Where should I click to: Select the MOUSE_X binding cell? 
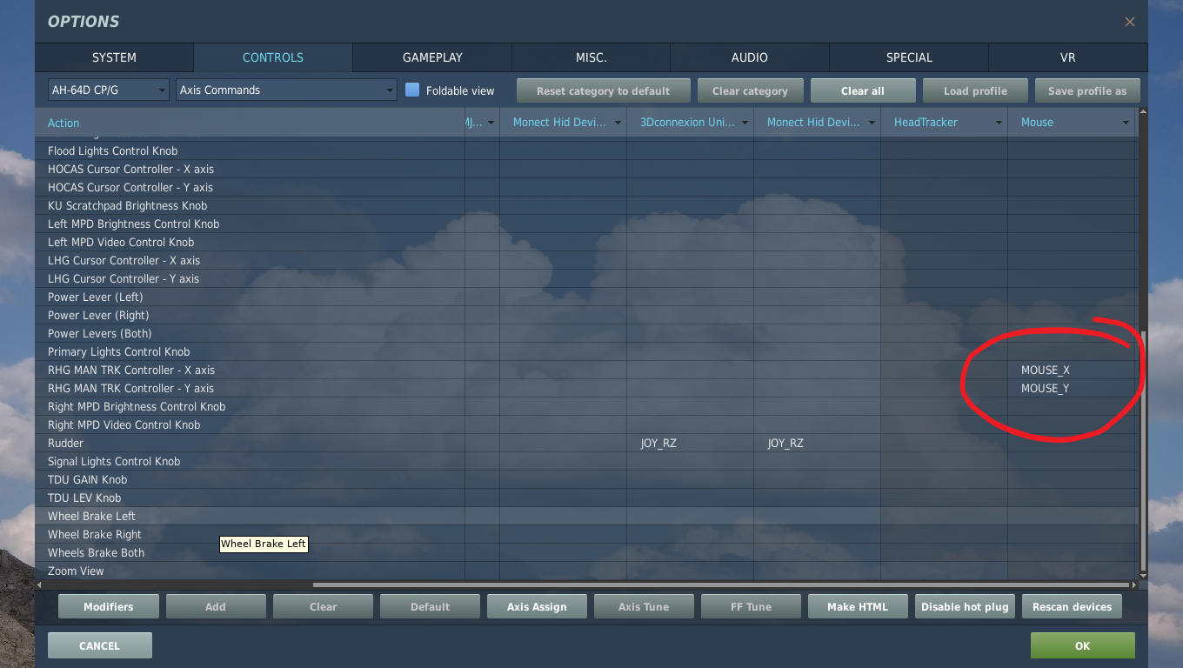(x=1045, y=371)
